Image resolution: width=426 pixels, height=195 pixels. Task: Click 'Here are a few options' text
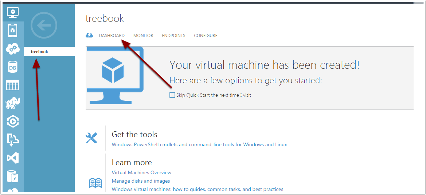[246, 80]
